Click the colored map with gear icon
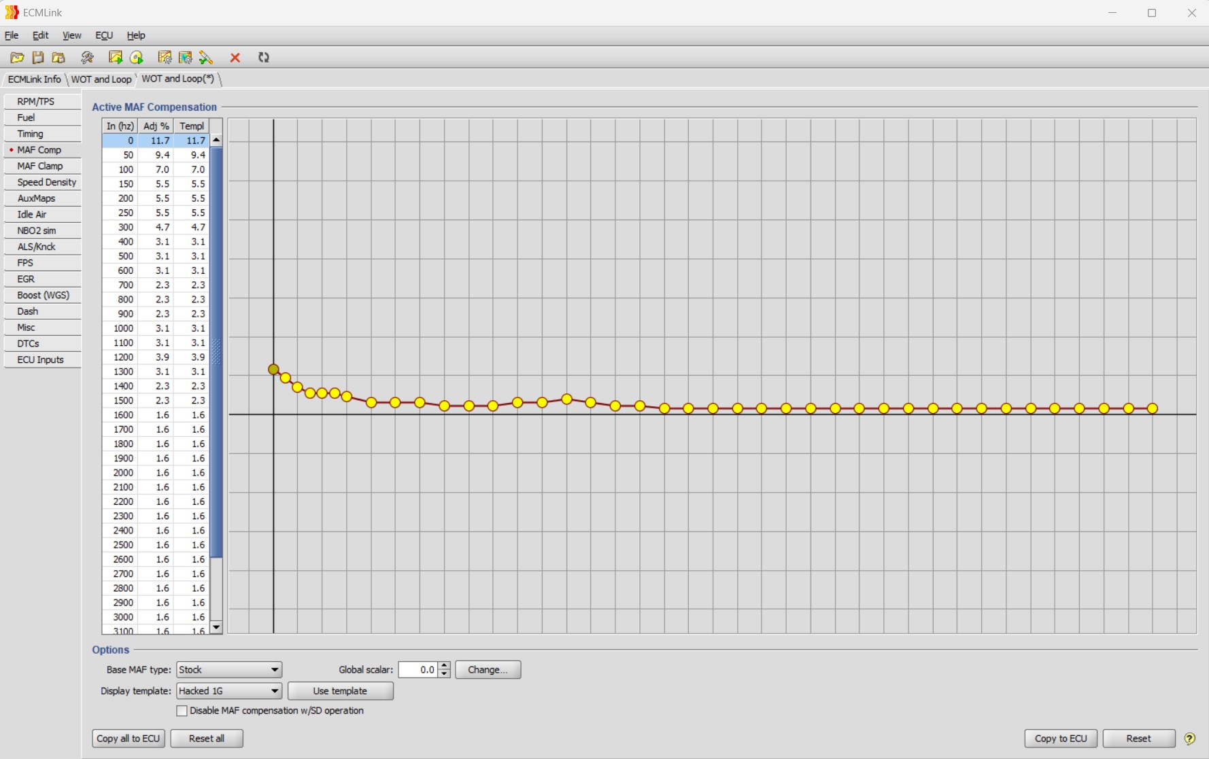The height and width of the screenshot is (759, 1209). click(x=185, y=58)
